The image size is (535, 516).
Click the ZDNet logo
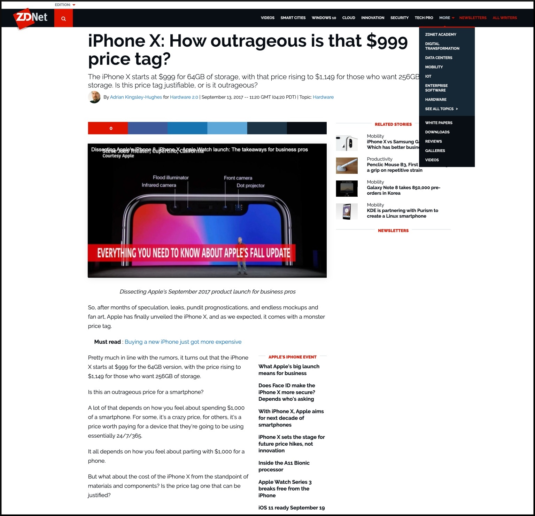click(x=30, y=18)
